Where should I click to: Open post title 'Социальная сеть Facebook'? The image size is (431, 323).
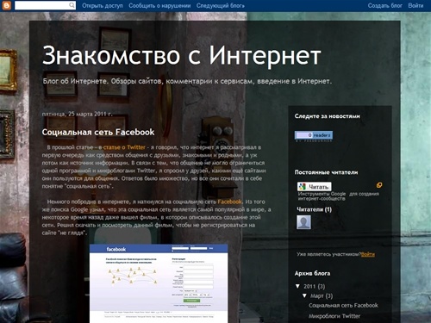tap(98, 132)
